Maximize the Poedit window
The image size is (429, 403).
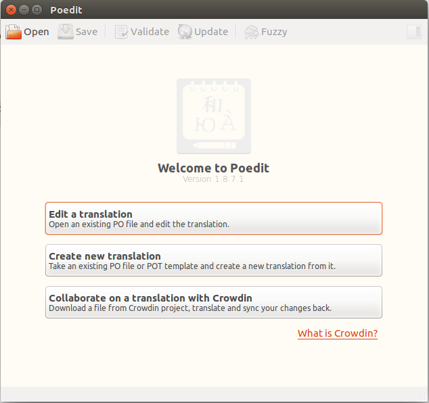(37, 10)
